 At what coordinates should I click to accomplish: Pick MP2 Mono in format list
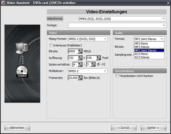coord(141,44)
